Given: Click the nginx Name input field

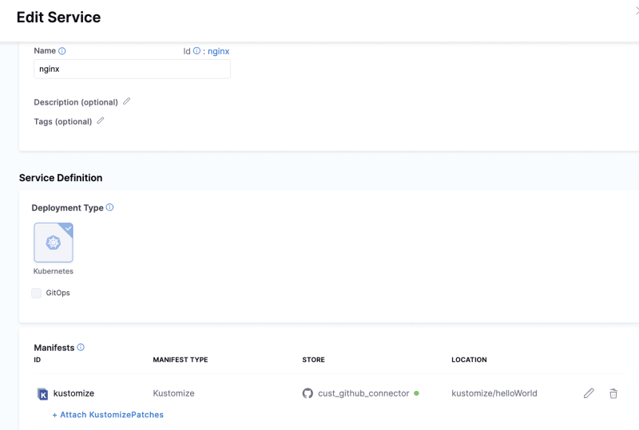Looking at the screenshot, I should pos(132,69).
